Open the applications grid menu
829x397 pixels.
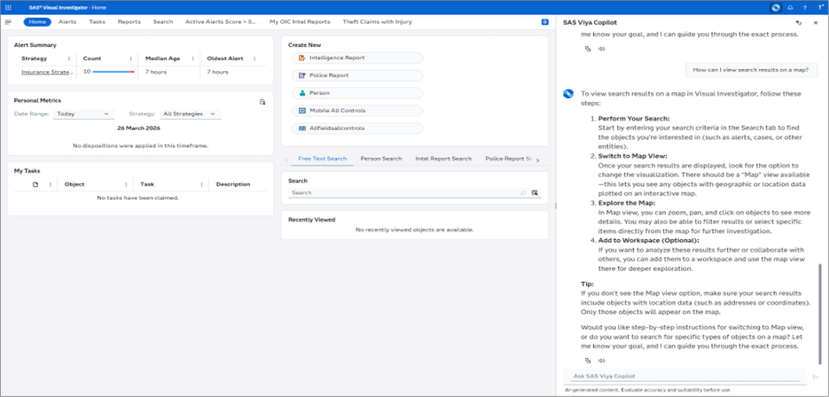coord(8,7)
